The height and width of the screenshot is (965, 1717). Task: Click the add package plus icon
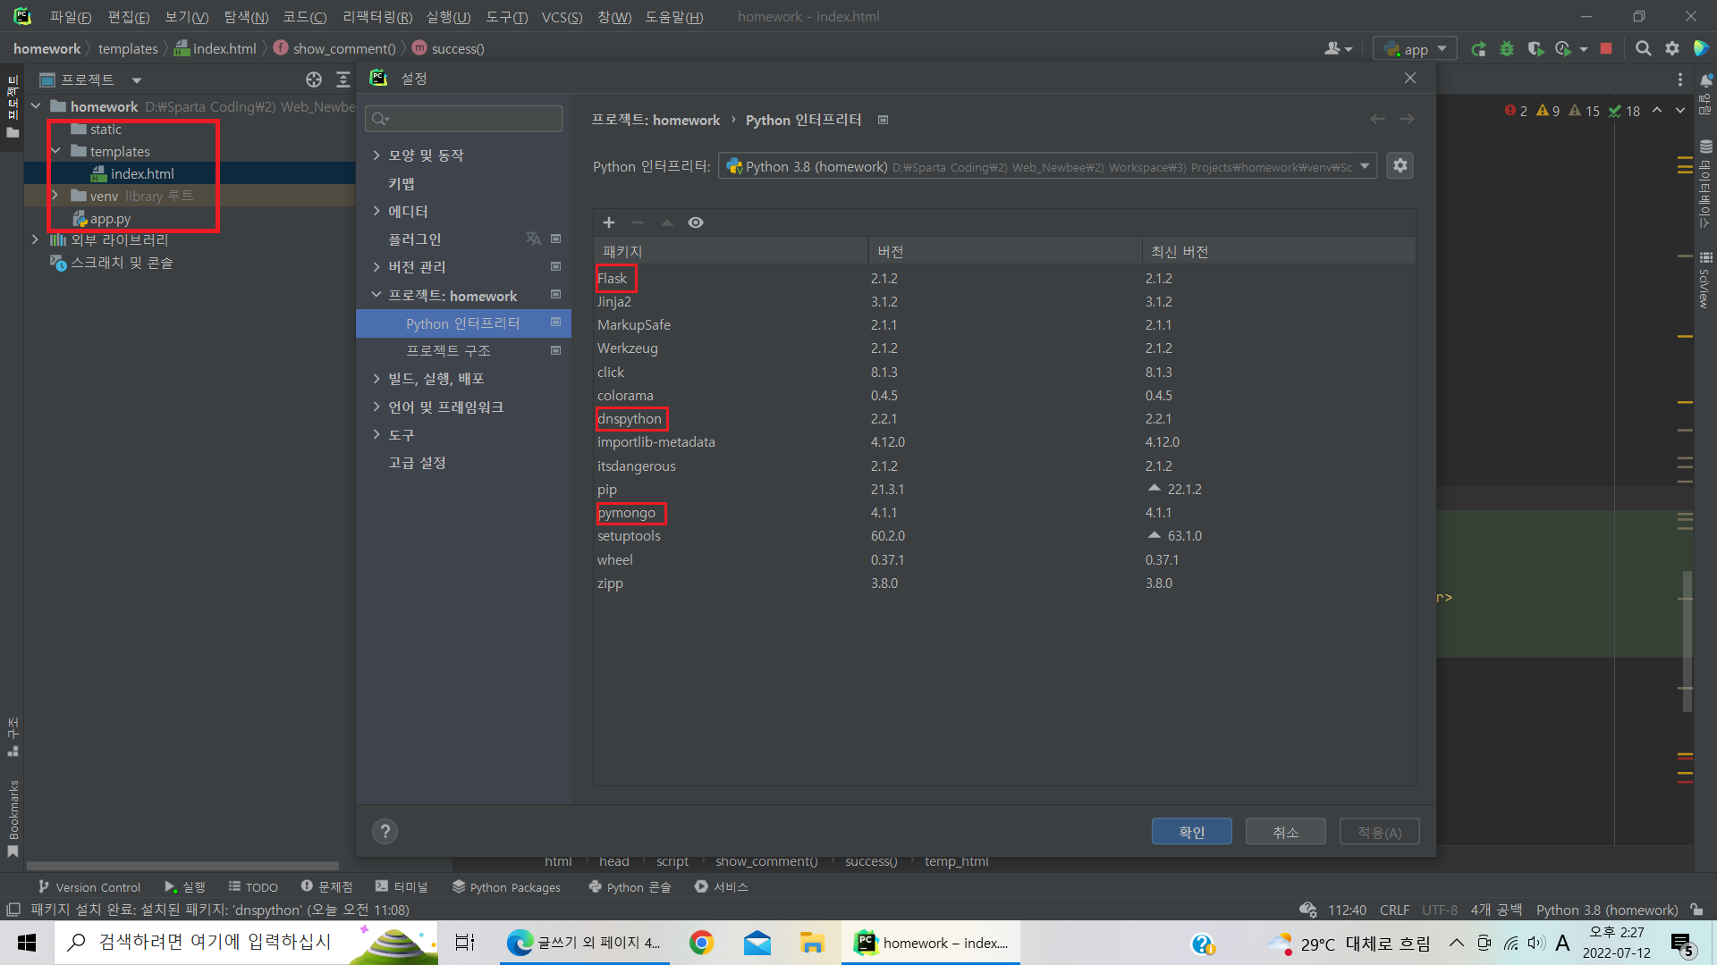click(x=609, y=222)
